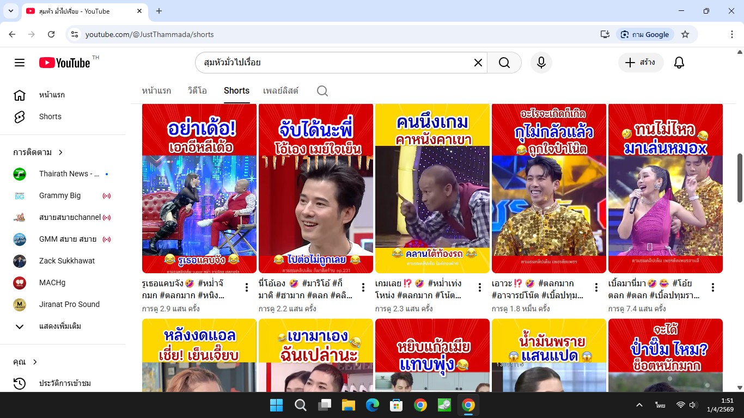This screenshot has width=744, height=418.
Task: Open the browser tab list dropdown
Action: point(10,11)
